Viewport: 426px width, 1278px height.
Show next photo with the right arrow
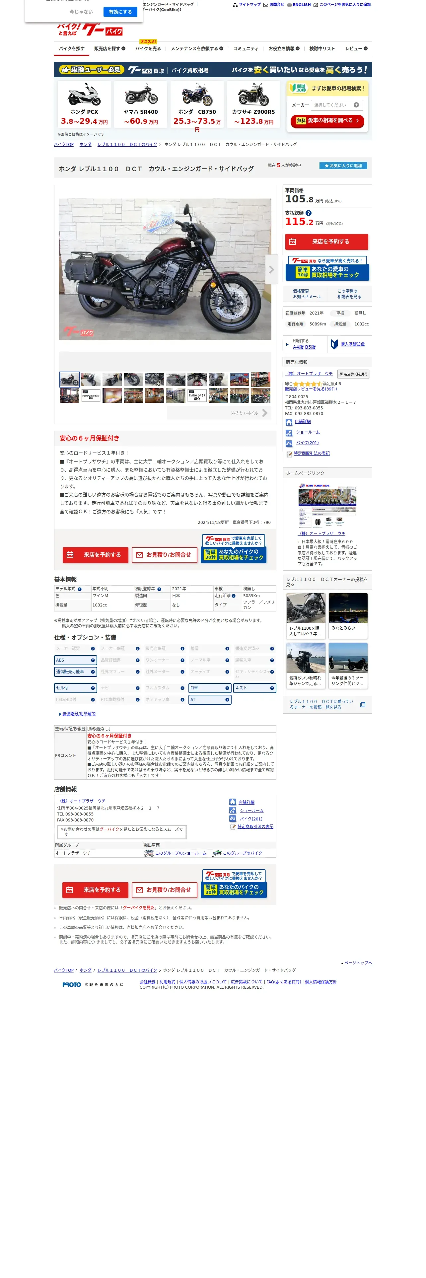(x=271, y=269)
